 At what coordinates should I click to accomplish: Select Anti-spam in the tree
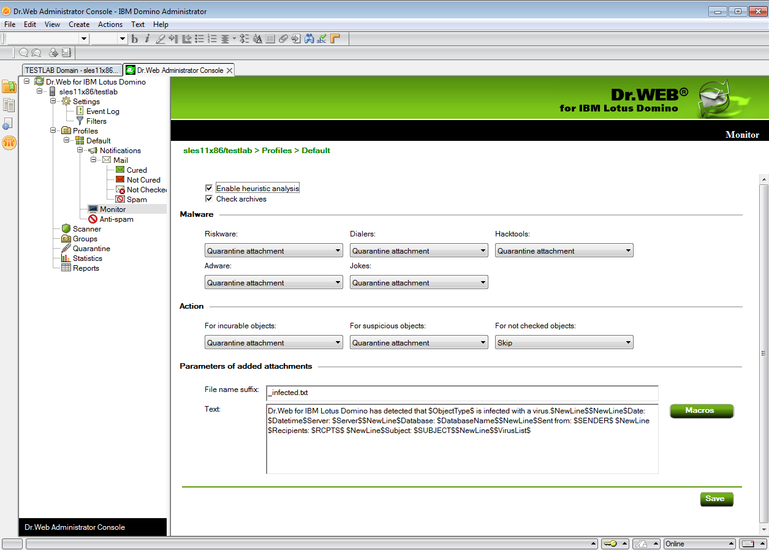point(116,219)
